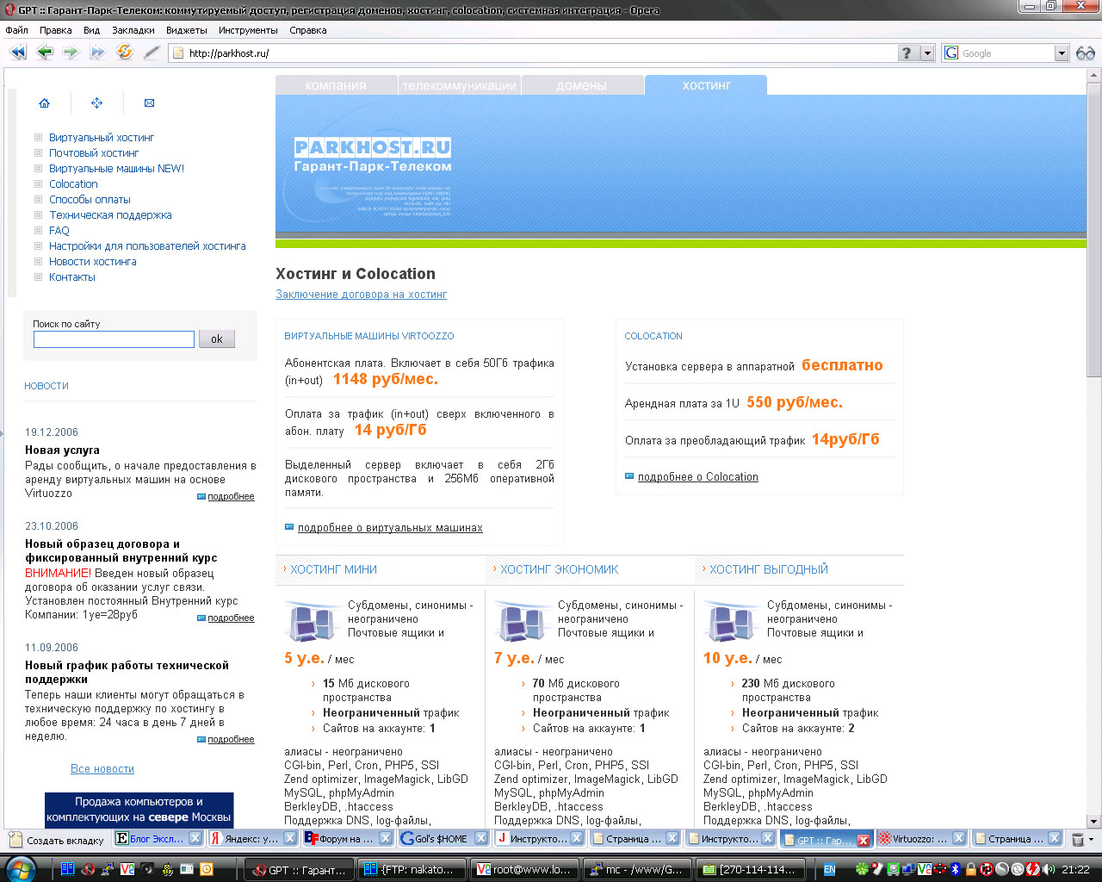Viewport: 1102px width, 882px height.
Task: Open the 'Colocation' sidebar link
Action: 73,183
